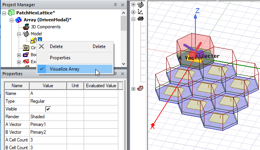Viewport: 260px width, 150px height.
Task: Click the Array DrivenModal design icon
Action: tap(19, 20)
